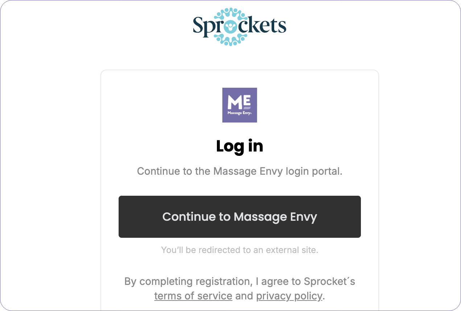Viewport: 461px width, 311px height.
Task: Click the "Log in" heading
Action: click(240, 146)
